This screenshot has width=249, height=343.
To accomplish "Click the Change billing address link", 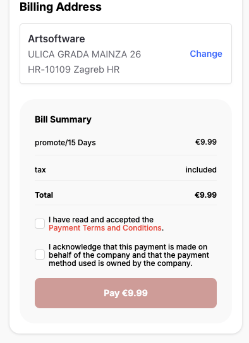I will point(206,54).
